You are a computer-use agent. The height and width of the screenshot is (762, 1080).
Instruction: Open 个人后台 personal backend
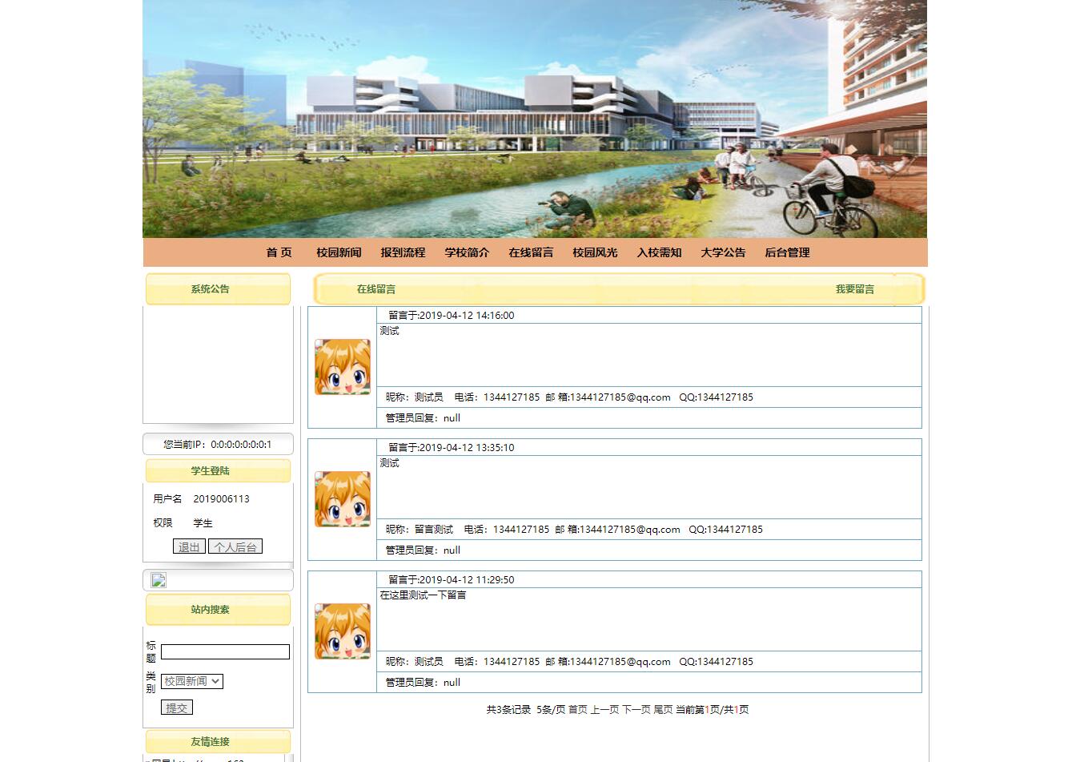pos(235,546)
